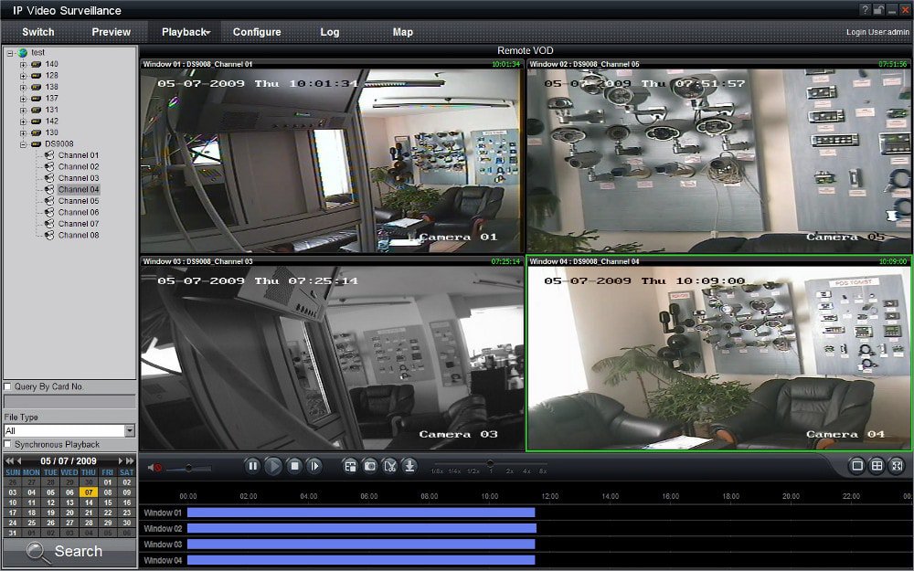
Task: Open the File Type dropdown
Action: tap(129, 430)
